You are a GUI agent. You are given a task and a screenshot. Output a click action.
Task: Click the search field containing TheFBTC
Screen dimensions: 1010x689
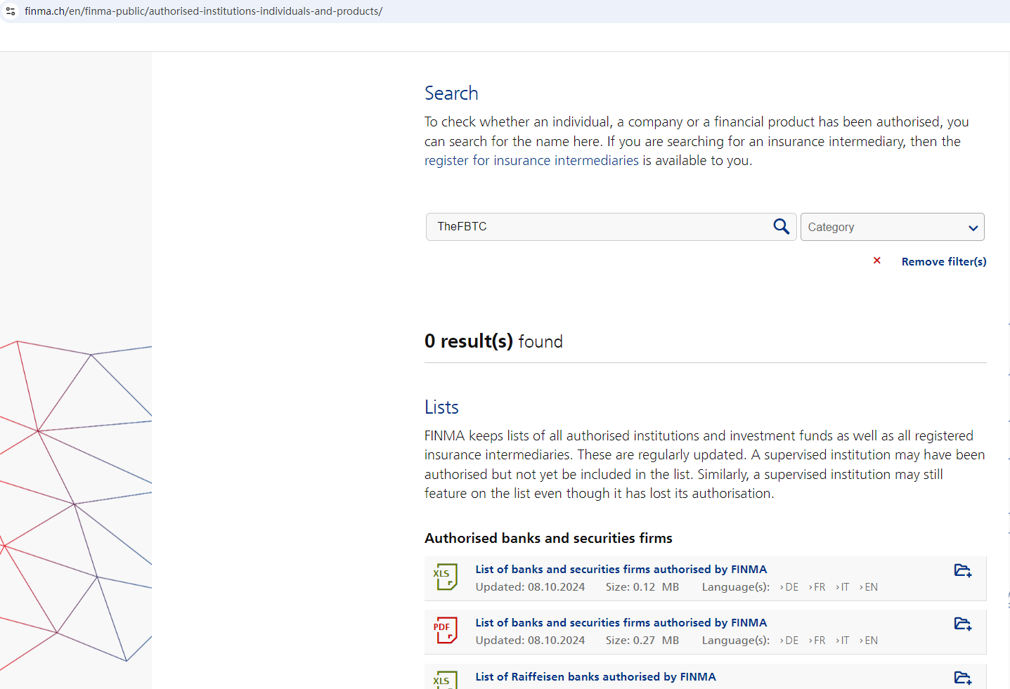point(597,226)
